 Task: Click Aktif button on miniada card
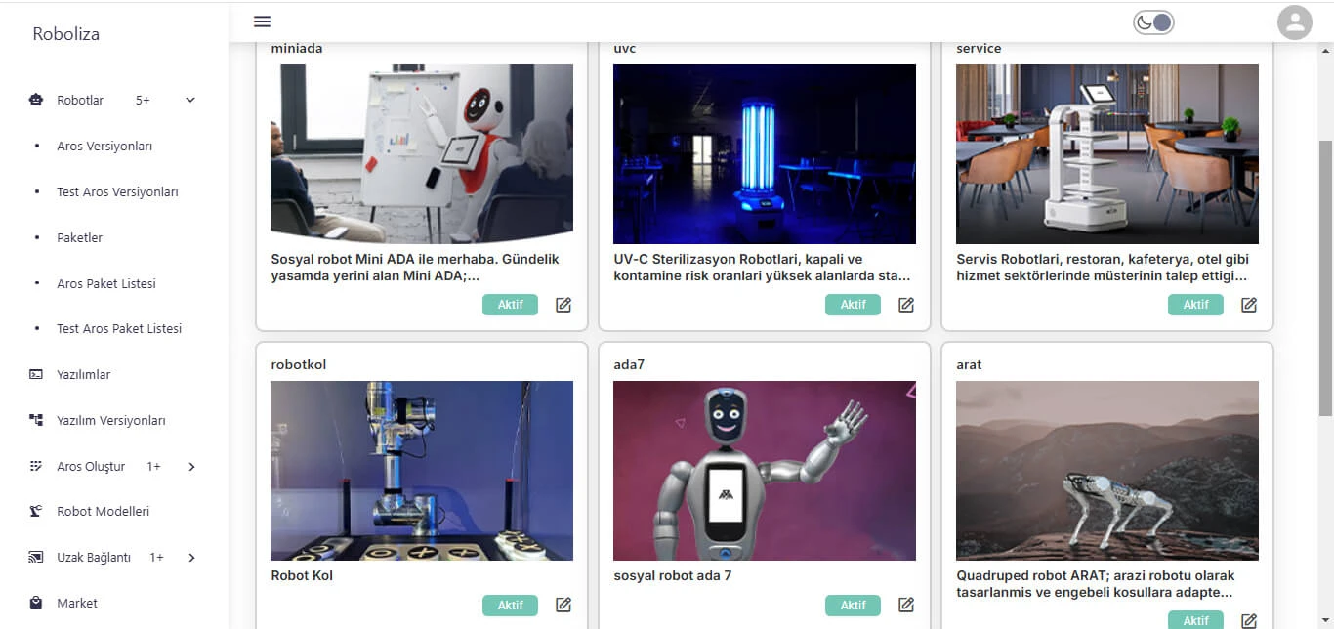pyautogui.click(x=510, y=305)
